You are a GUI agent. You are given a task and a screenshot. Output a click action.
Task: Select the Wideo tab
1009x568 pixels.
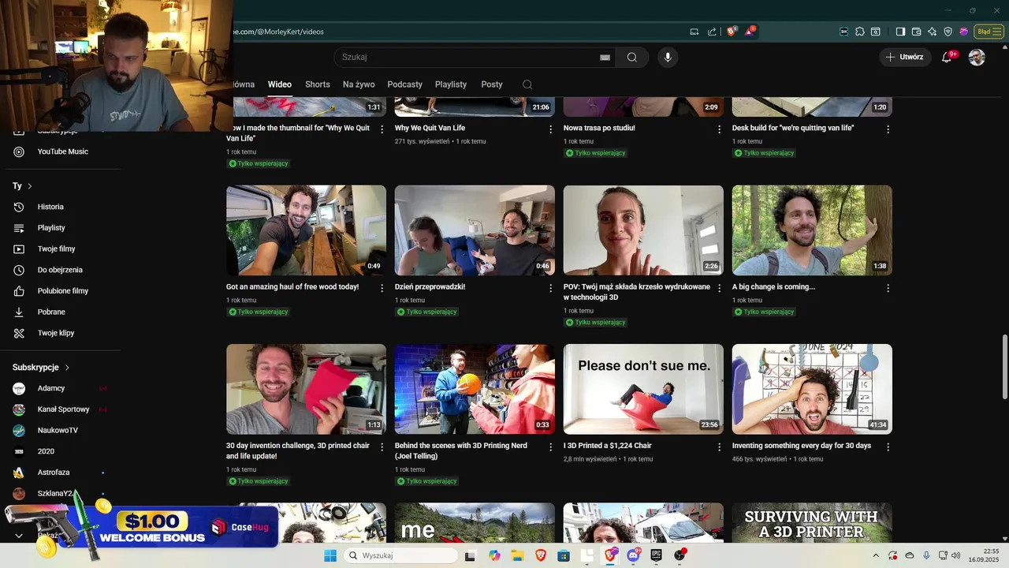pos(280,84)
